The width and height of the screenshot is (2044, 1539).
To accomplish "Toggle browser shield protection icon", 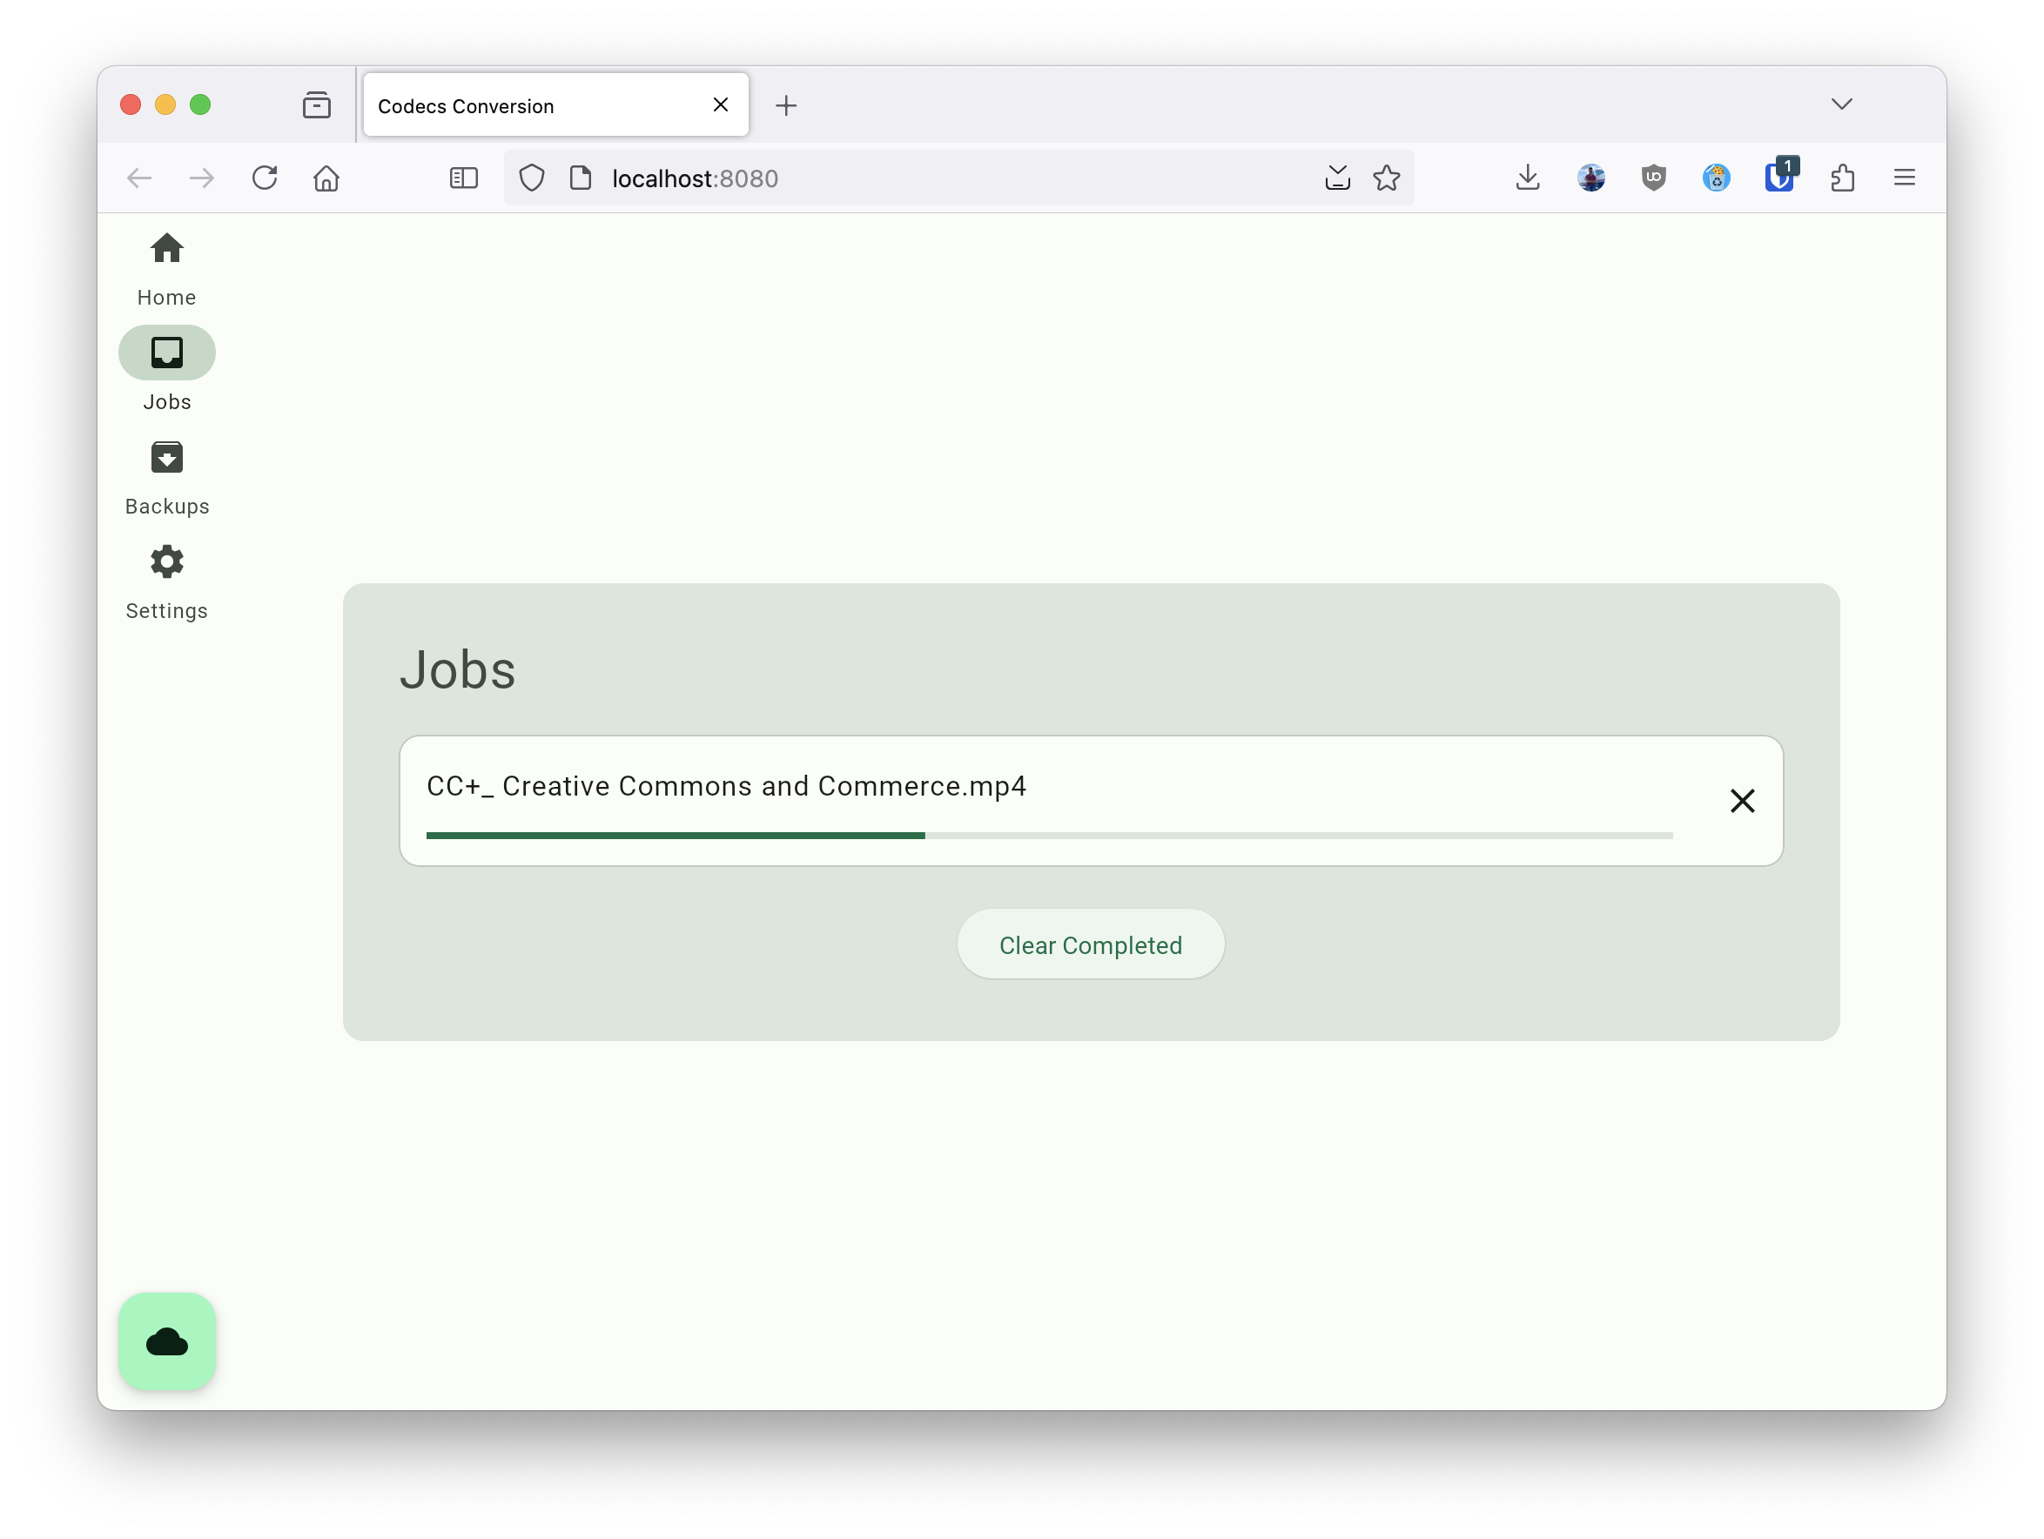I will pos(530,178).
